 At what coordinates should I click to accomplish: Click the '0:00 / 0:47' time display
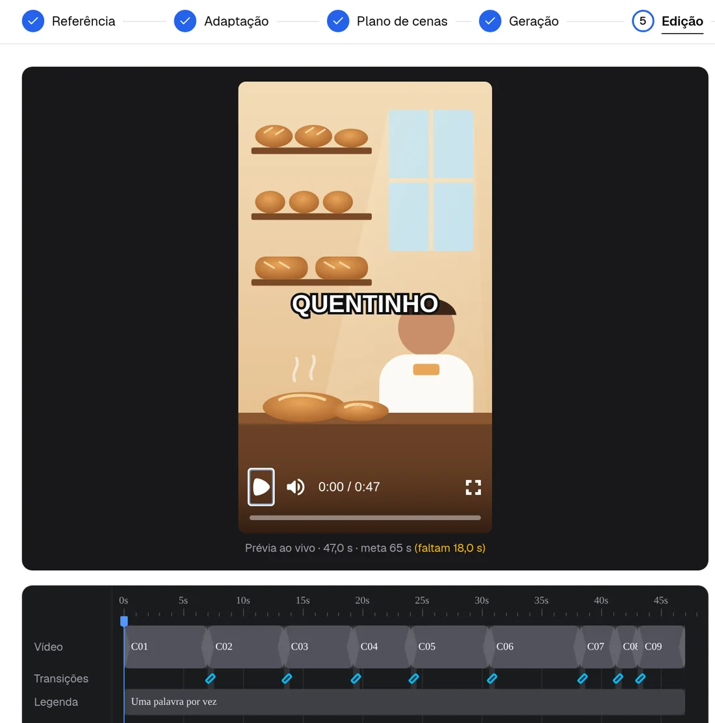tap(349, 487)
